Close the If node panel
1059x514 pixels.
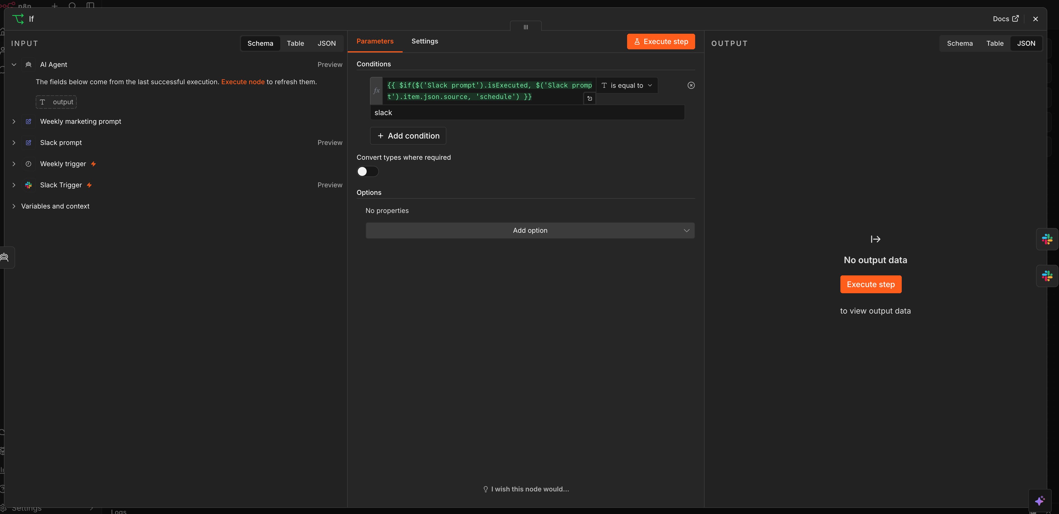pyautogui.click(x=1036, y=19)
